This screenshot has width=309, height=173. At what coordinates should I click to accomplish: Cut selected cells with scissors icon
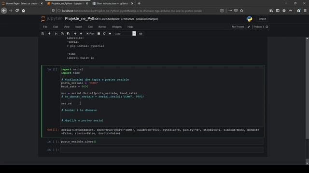coord(56,34)
